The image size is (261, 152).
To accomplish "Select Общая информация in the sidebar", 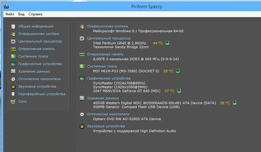I will [36, 26].
